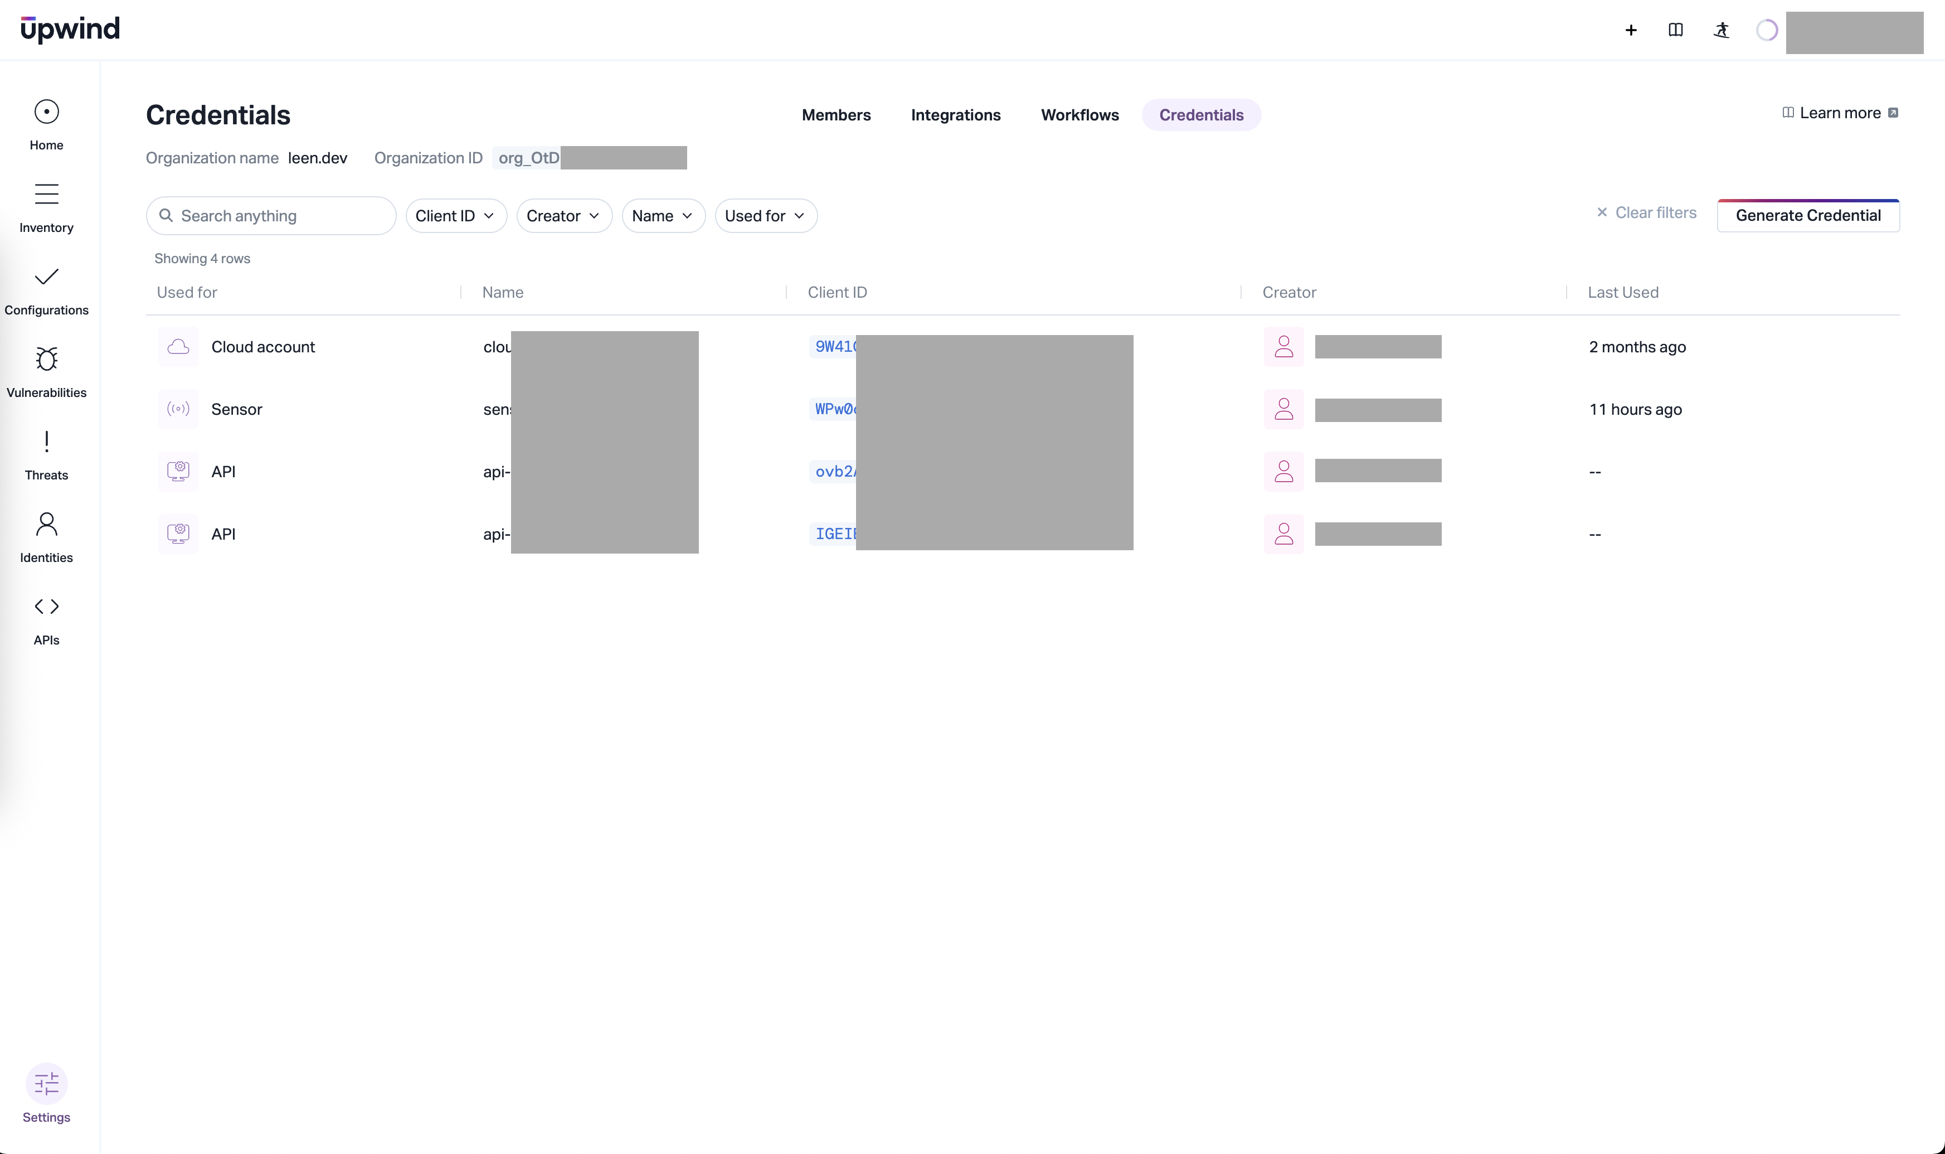Screen dimensions: 1945x1154
Task: Open documentation book icon in header
Action: pos(1675,30)
